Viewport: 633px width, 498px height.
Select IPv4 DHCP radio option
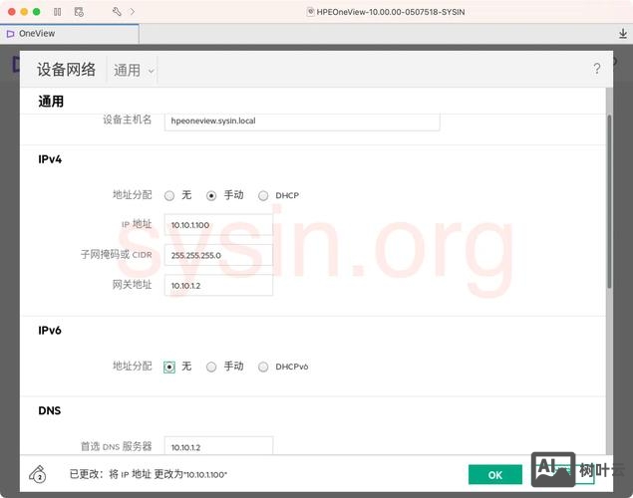[264, 196]
